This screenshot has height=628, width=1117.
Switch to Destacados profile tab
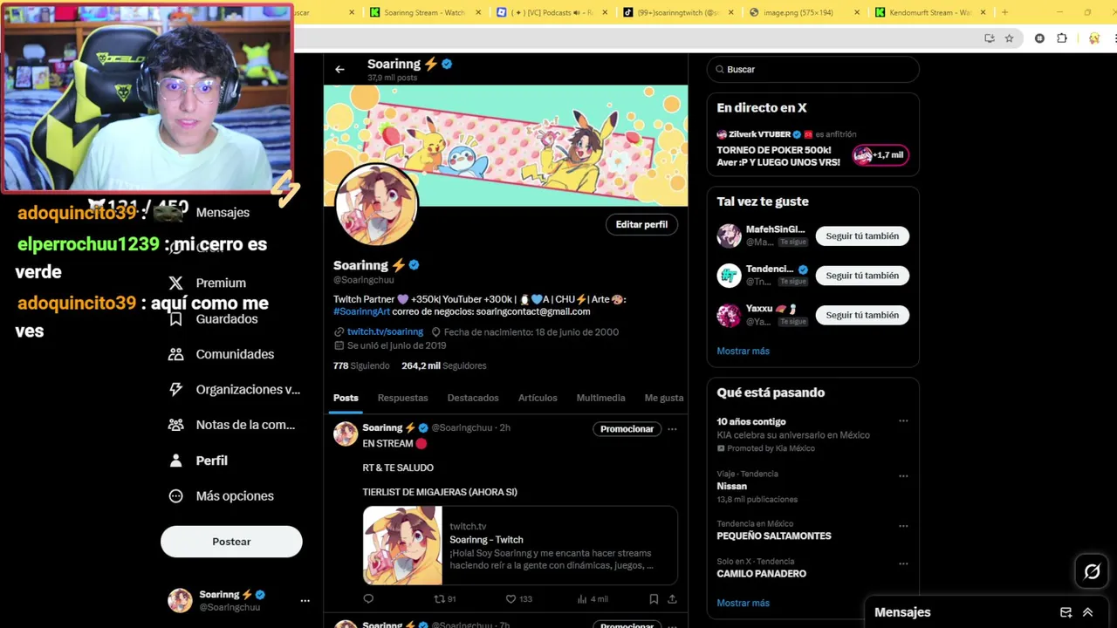pos(473,398)
